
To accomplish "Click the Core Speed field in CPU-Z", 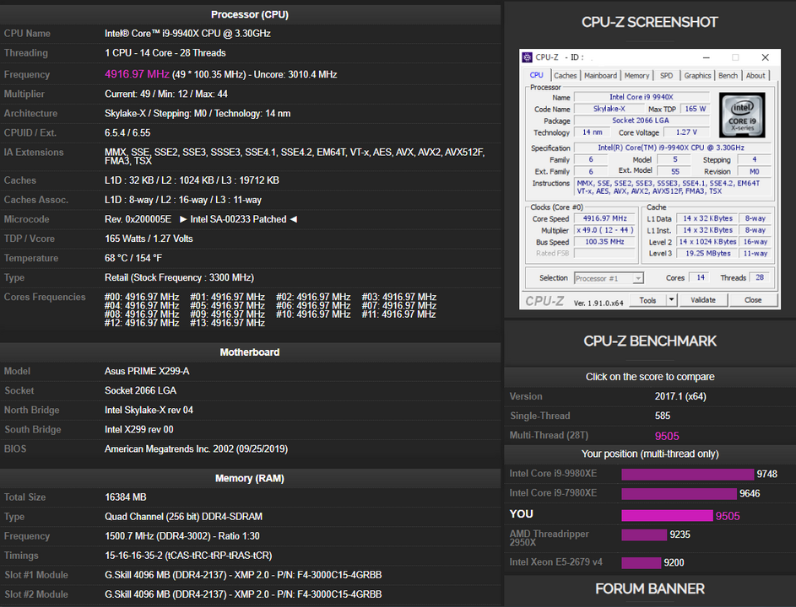I will pyautogui.click(x=604, y=218).
